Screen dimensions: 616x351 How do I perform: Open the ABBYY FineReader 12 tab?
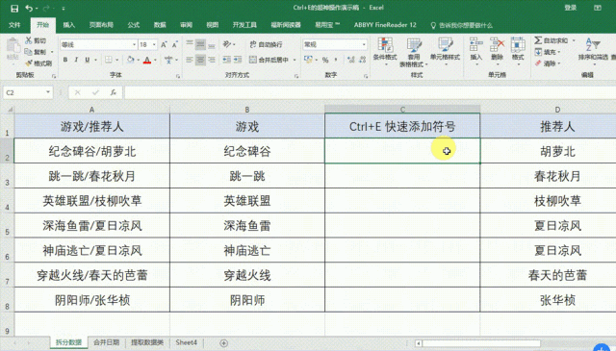(x=385, y=25)
